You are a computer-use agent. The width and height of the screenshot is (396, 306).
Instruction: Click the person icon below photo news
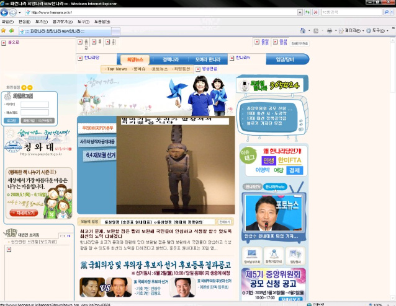click(274, 256)
